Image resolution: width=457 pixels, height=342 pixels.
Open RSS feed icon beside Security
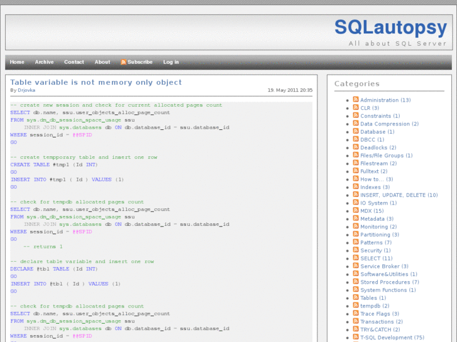[356, 250]
